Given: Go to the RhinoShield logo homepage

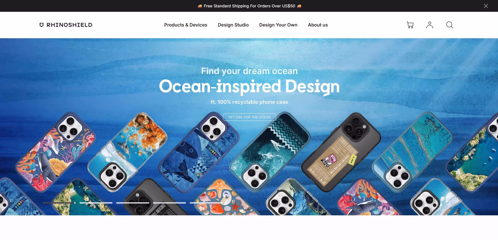Looking at the screenshot, I should click(66, 25).
